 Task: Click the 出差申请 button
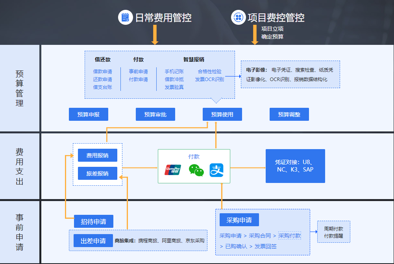click(93, 240)
